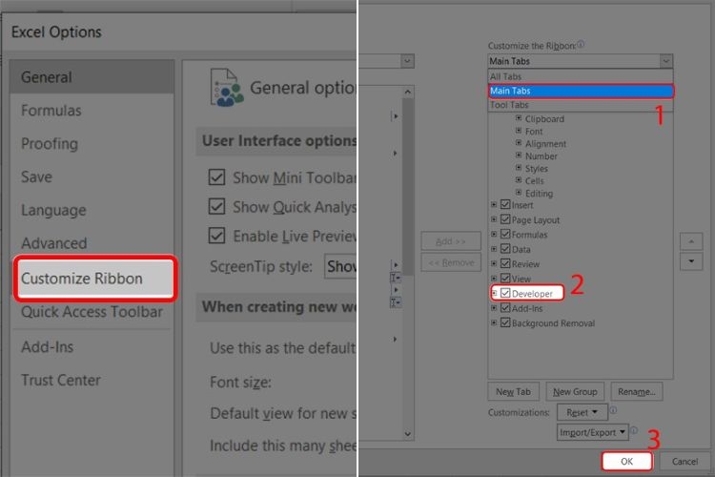
Task: Choose All Tabs in the dropdown list
Action: point(581,76)
